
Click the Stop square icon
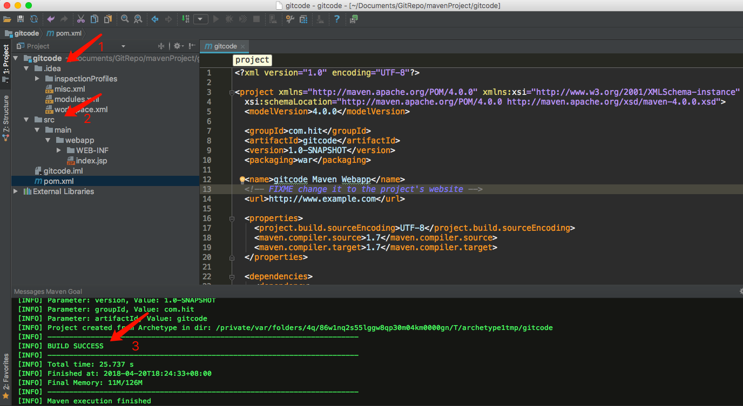(256, 19)
